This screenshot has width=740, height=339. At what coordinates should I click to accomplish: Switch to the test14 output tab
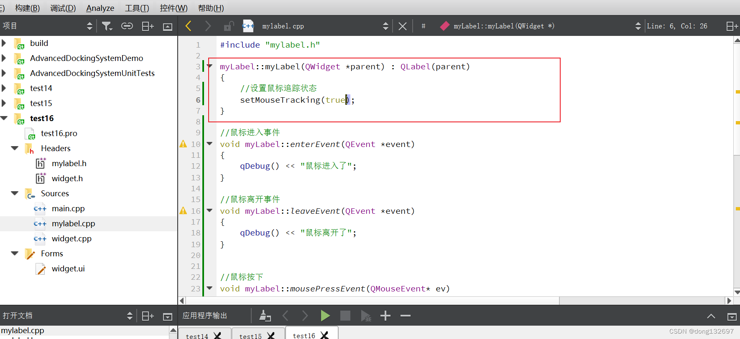197,336
